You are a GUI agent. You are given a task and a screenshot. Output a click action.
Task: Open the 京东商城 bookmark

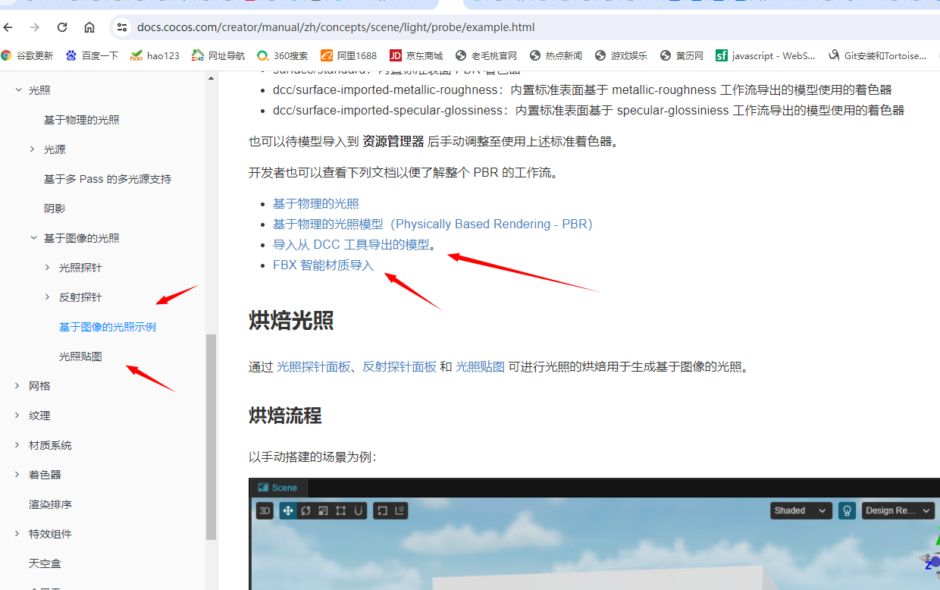point(416,55)
